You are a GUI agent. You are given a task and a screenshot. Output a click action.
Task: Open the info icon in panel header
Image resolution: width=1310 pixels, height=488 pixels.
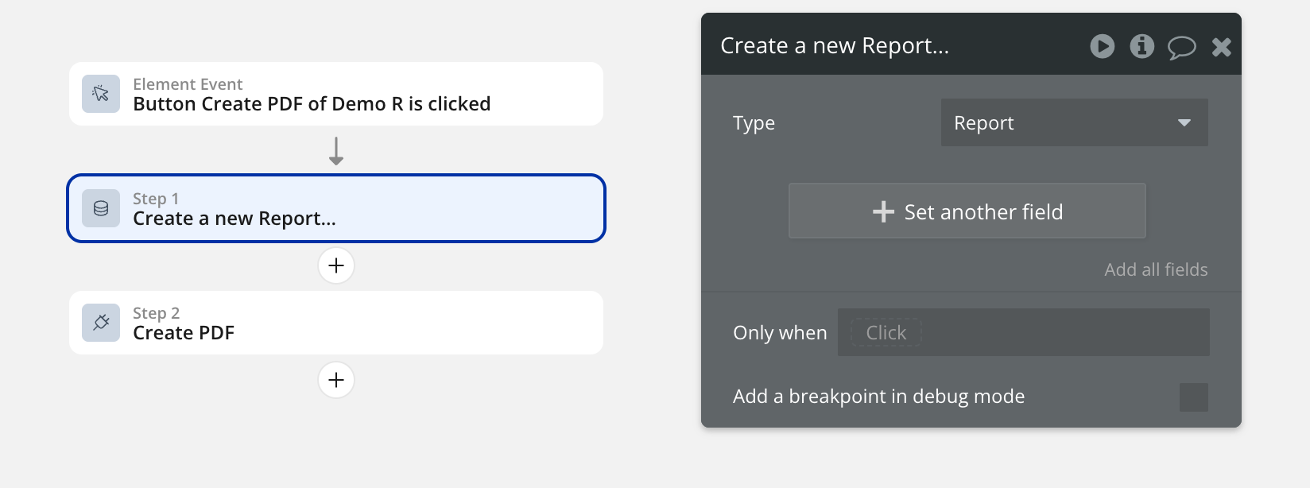click(1141, 46)
